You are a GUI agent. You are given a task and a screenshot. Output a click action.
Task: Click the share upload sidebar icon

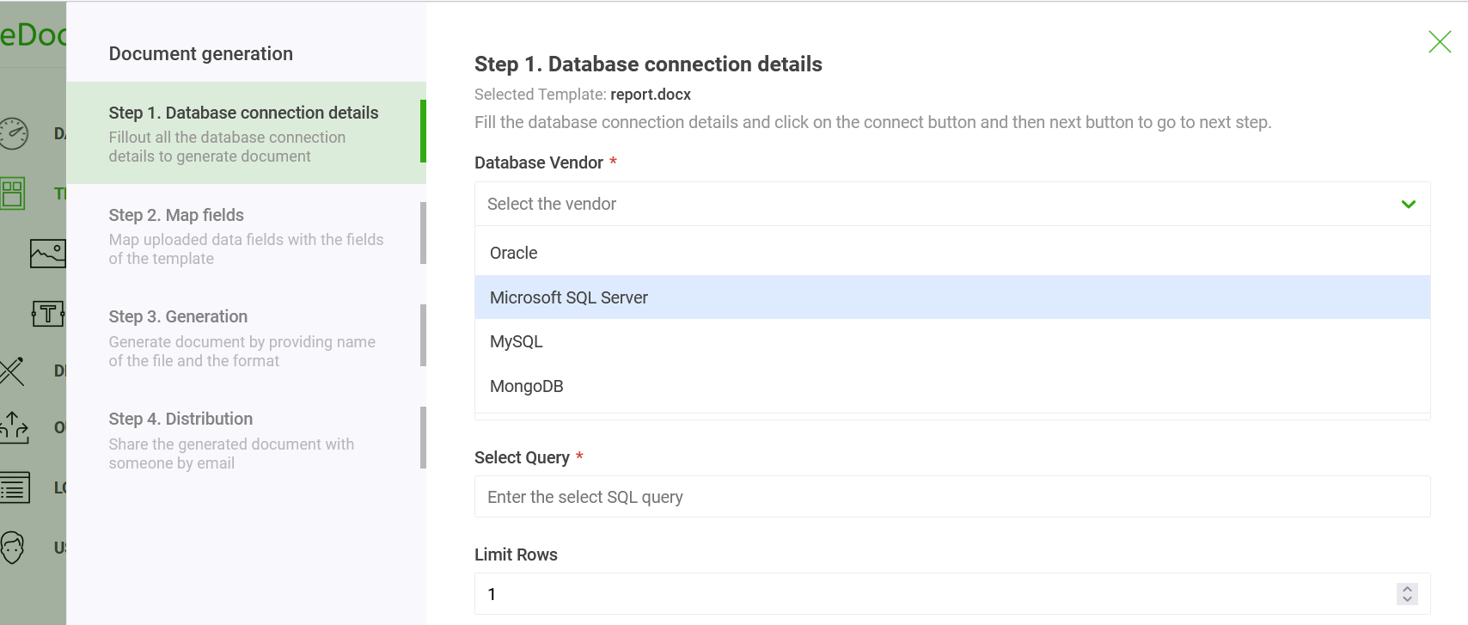(x=14, y=427)
